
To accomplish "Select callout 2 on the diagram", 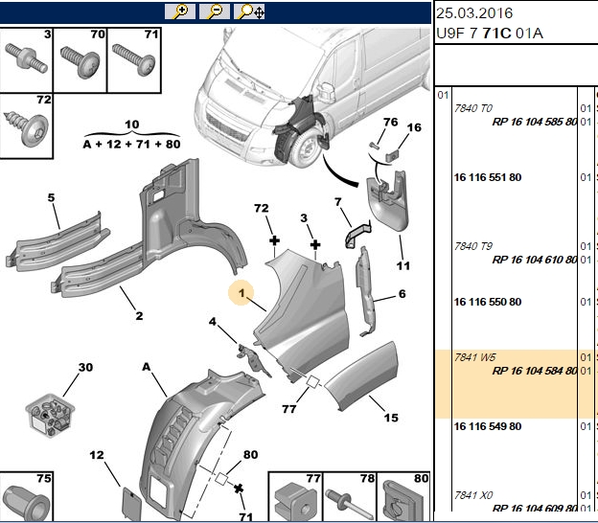I will (x=139, y=316).
